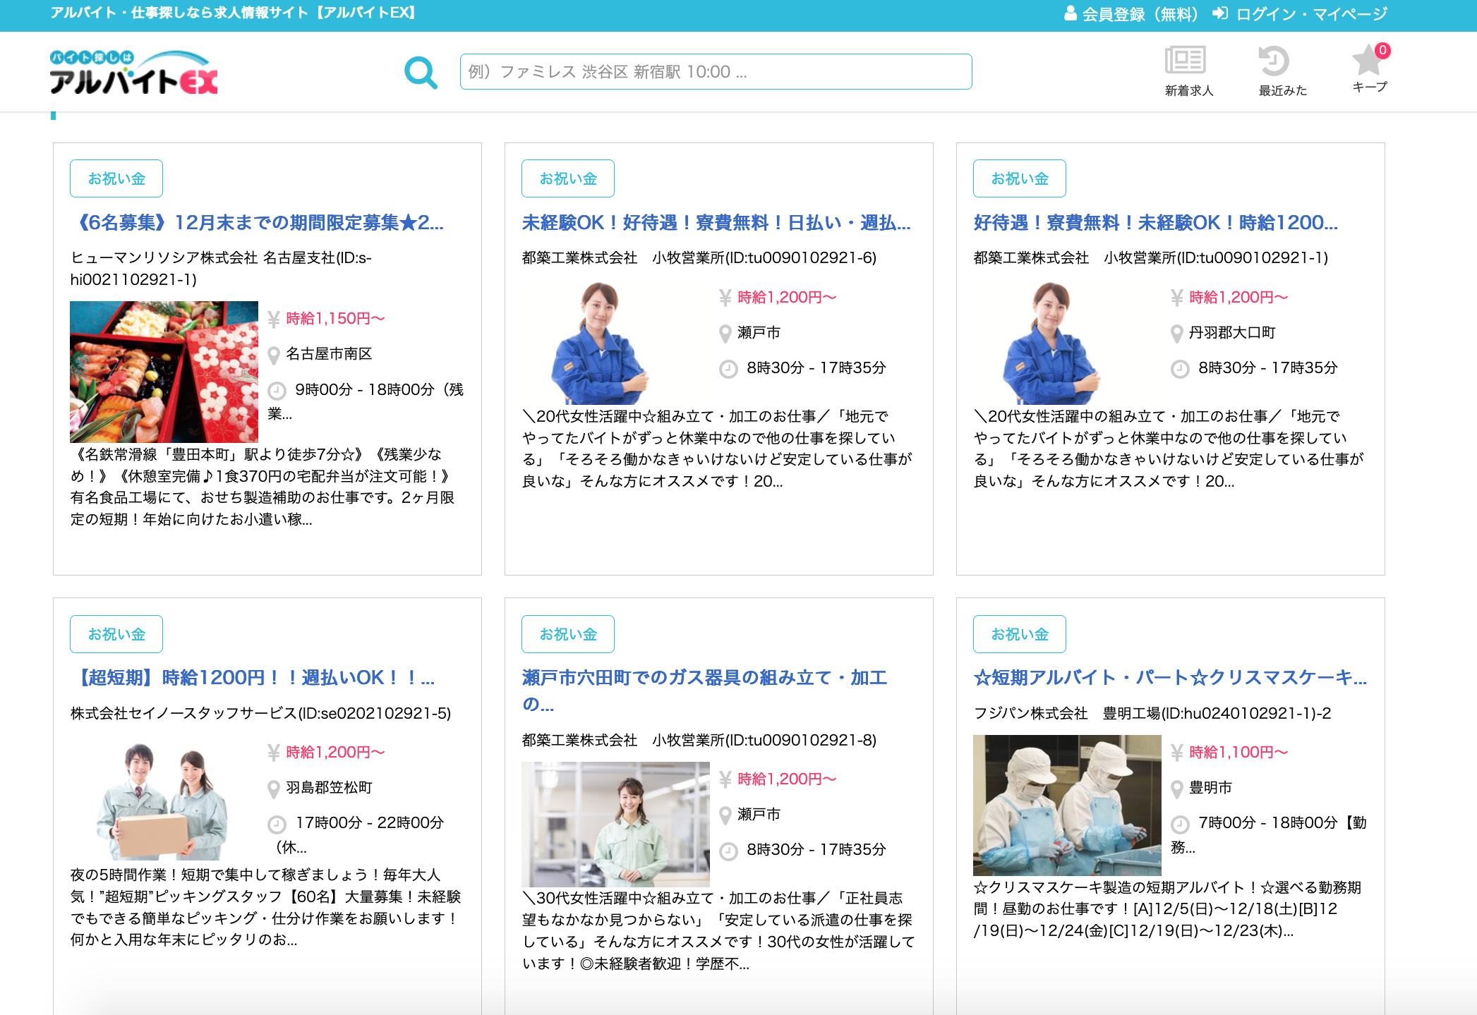Screen dimensions: 1477x1015
Task: Click お祝い金 tag on 好待遇！寮費無料 card
Action: [1020, 178]
